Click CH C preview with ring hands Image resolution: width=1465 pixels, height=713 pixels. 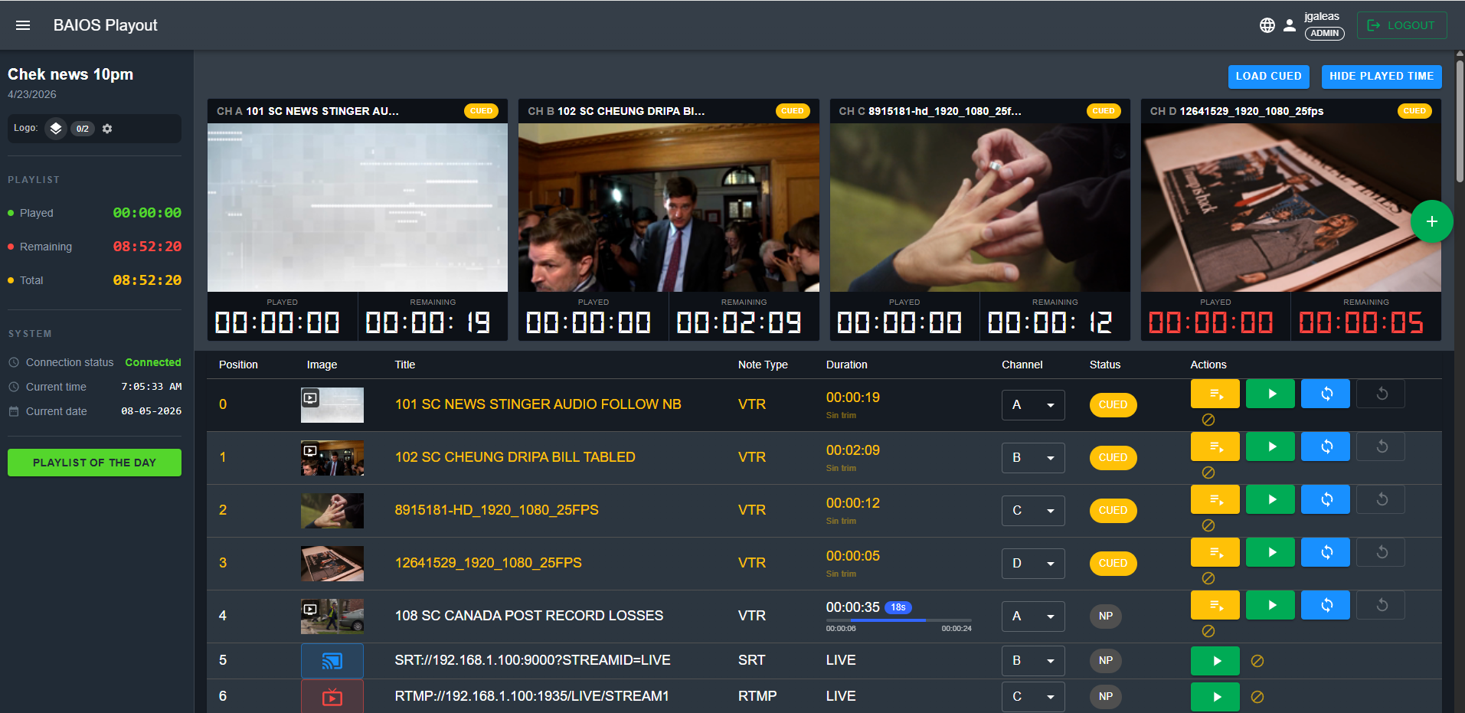tap(979, 208)
